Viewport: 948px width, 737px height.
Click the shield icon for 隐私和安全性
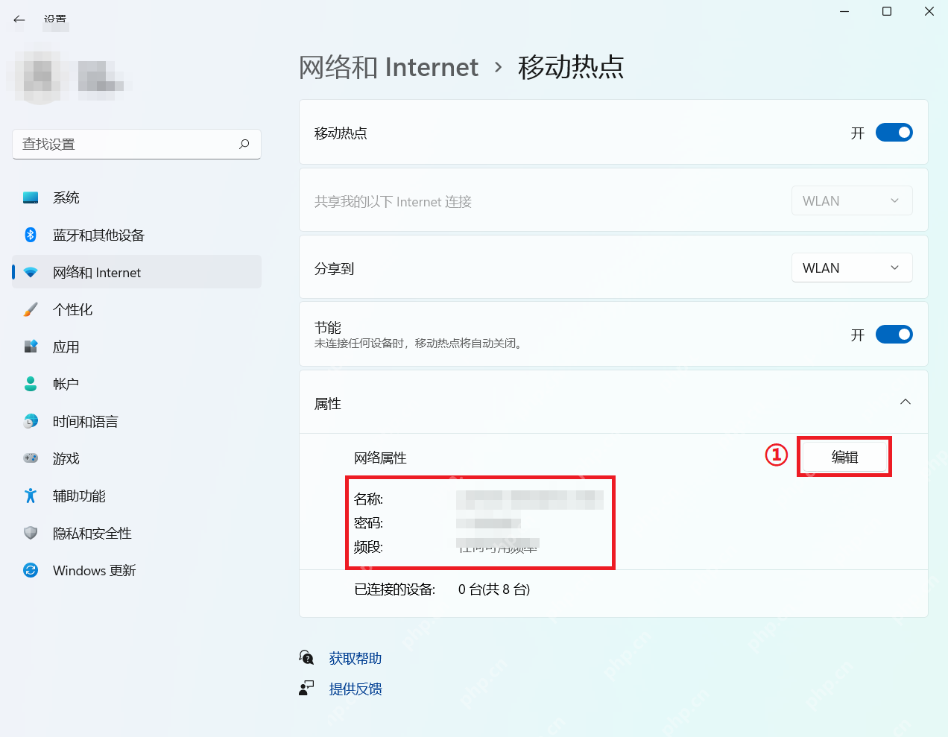[x=31, y=533]
